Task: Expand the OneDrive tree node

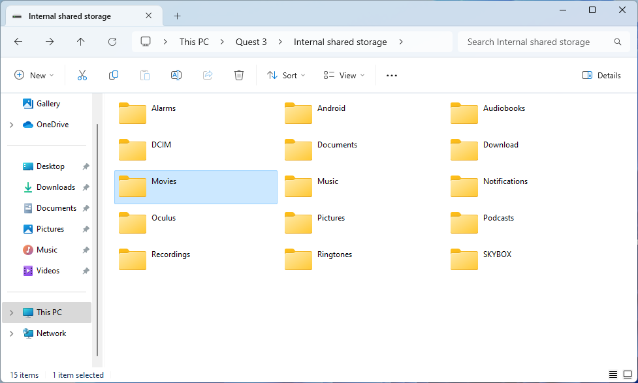Action: pos(11,125)
